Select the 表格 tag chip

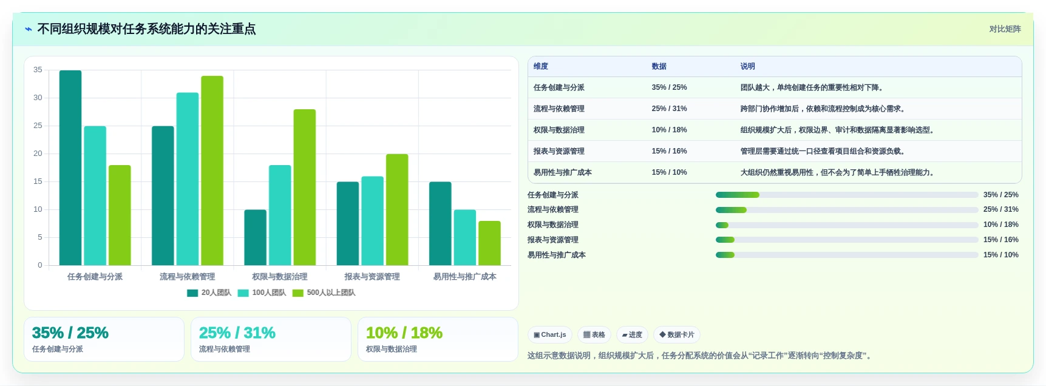(x=594, y=334)
